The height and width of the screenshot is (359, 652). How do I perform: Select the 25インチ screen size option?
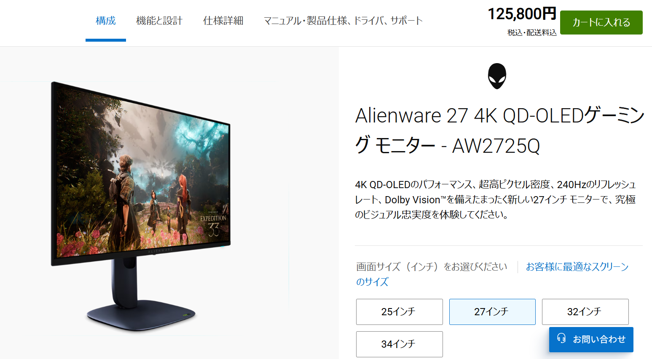399,312
